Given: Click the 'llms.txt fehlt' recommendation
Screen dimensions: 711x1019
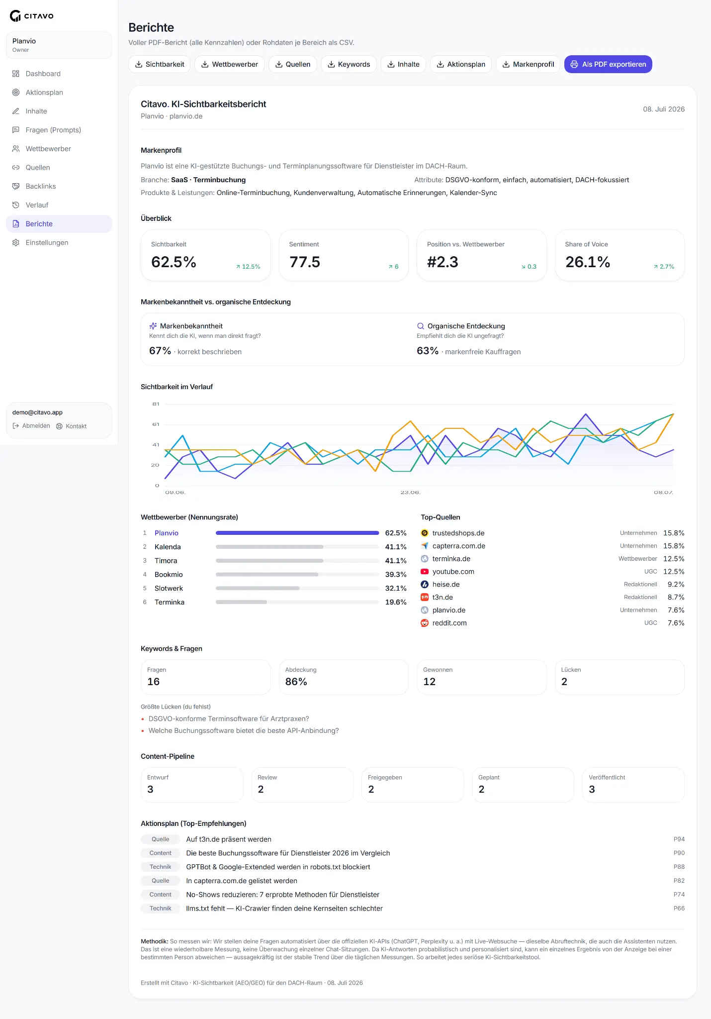Looking at the screenshot, I should [413, 909].
